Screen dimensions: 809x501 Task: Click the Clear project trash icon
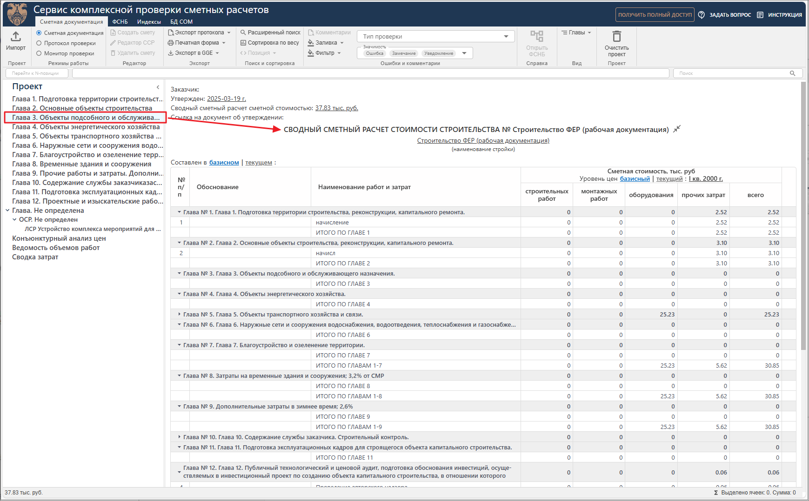[x=616, y=37]
